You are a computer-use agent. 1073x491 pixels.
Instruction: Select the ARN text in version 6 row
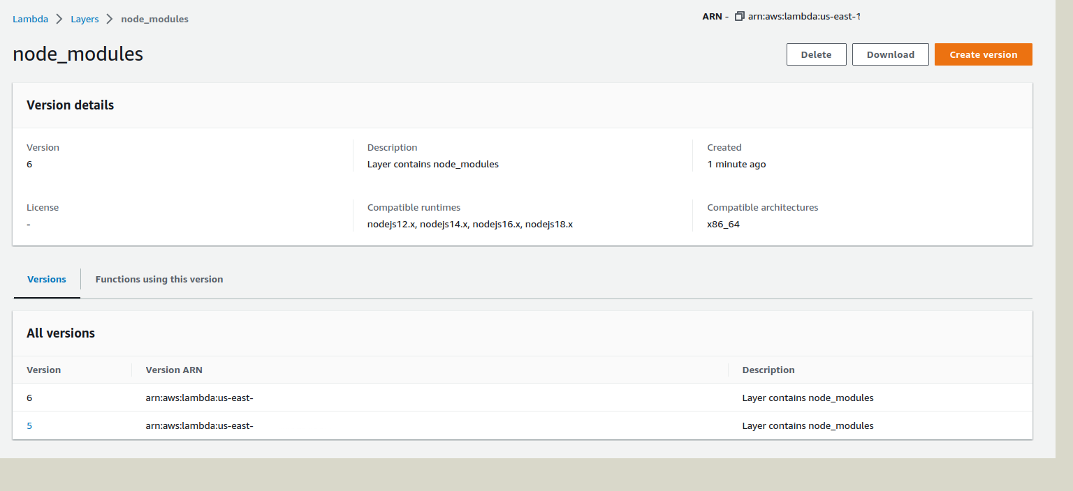tap(199, 398)
